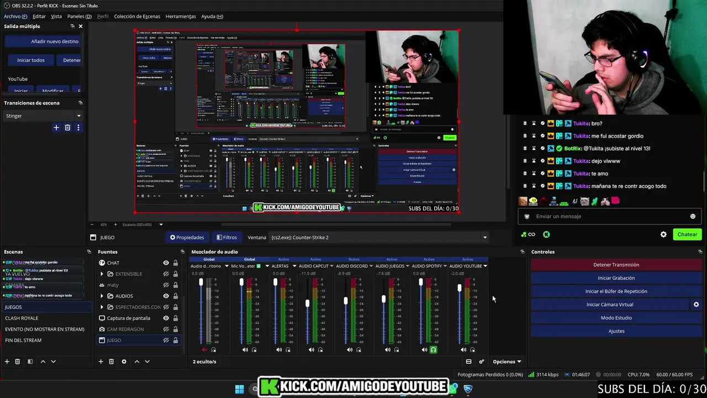Hide the CHAT source
Viewport: 707px width, 398px height.
166,263
